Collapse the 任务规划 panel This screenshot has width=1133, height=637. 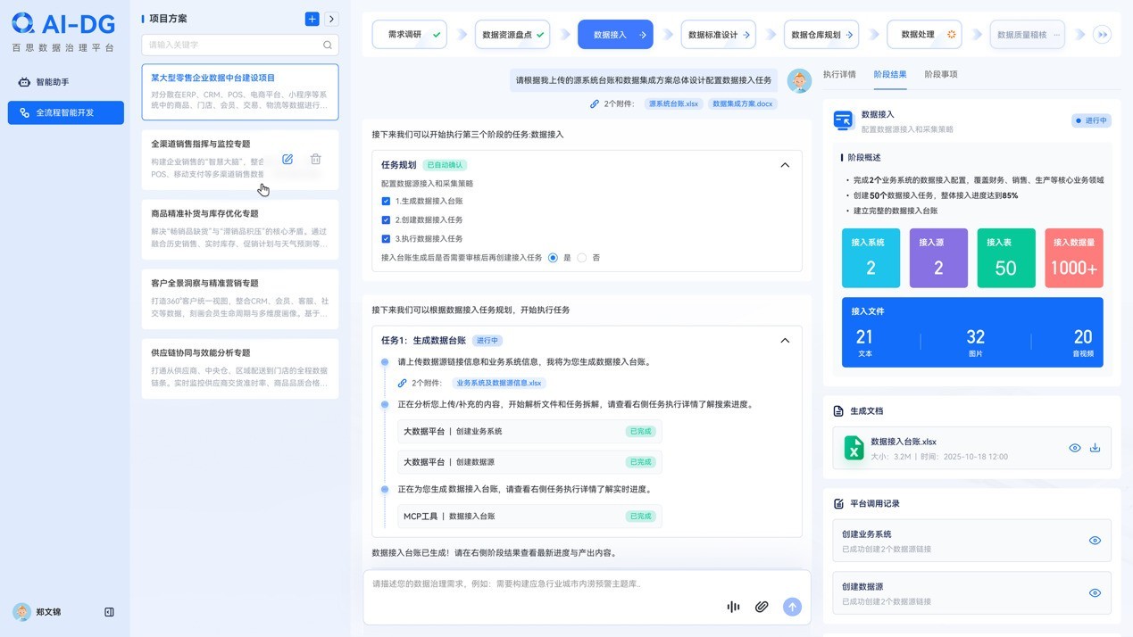pyautogui.click(x=785, y=165)
